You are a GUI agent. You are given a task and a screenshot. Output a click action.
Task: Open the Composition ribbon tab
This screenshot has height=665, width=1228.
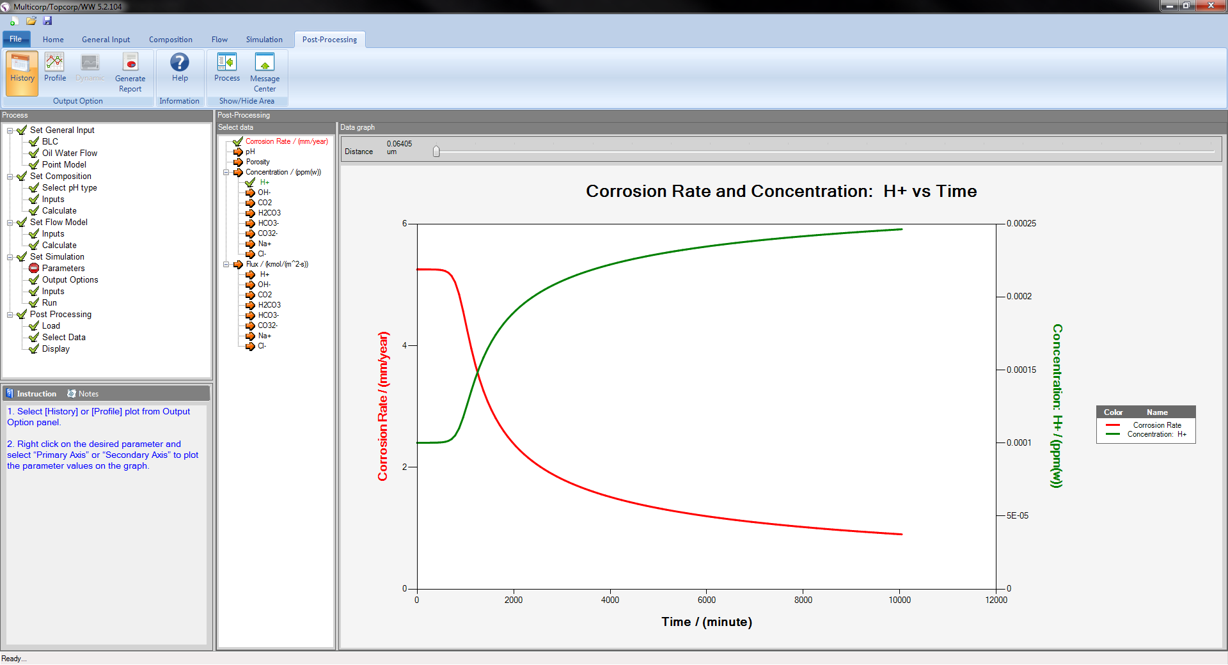[x=170, y=39]
